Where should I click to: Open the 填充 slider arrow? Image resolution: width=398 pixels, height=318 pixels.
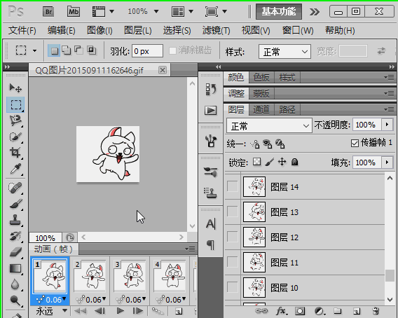tap(387, 162)
